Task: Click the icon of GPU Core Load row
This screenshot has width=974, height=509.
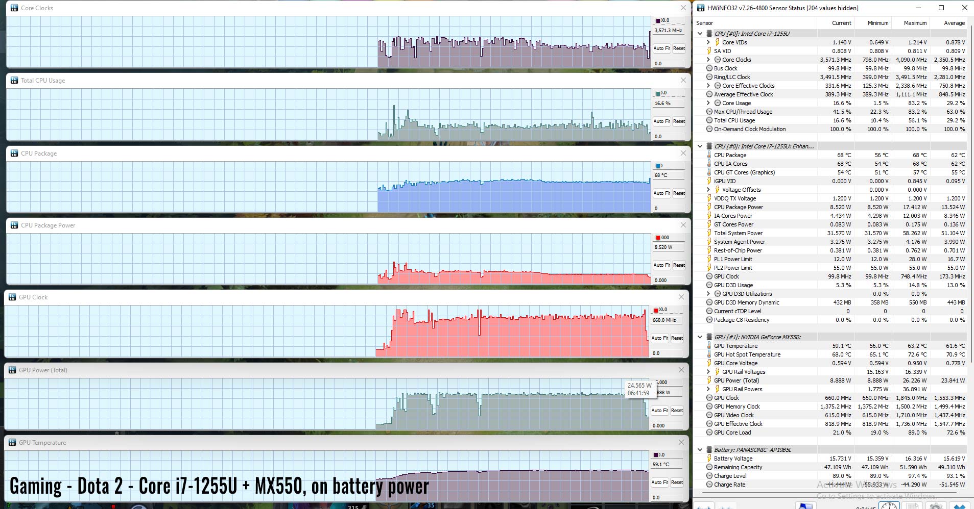Action: 709,432
